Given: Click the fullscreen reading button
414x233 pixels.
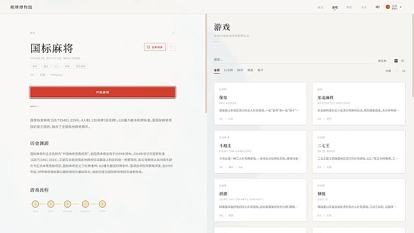Looking at the screenshot, I should [155, 47].
